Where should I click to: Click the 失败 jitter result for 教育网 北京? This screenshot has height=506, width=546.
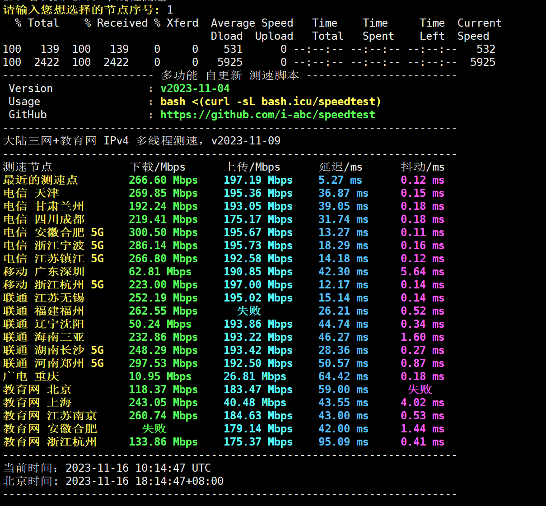click(x=420, y=390)
